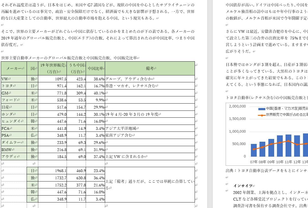
Task: Click the 11年 axis label in chart
Action: pos(288,162)
